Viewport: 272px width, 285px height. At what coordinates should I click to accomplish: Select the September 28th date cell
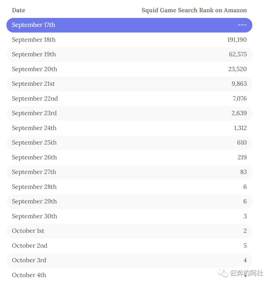pyautogui.click(x=34, y=187)
